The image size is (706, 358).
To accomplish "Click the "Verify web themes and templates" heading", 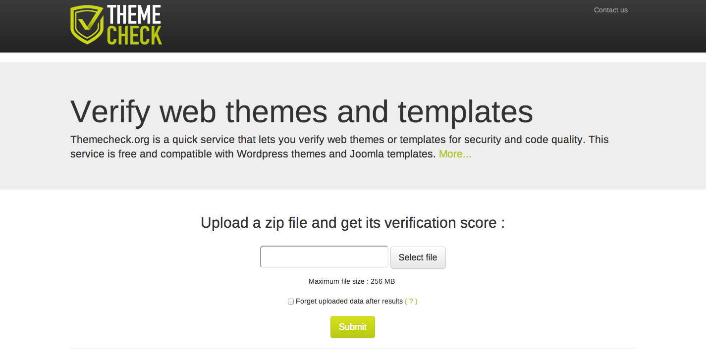I will click(x=301, y=111).
